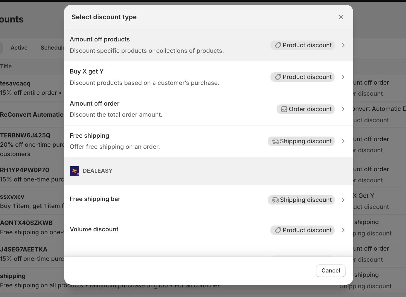Click tag icon in Volume discount badge

click(278, 230)
